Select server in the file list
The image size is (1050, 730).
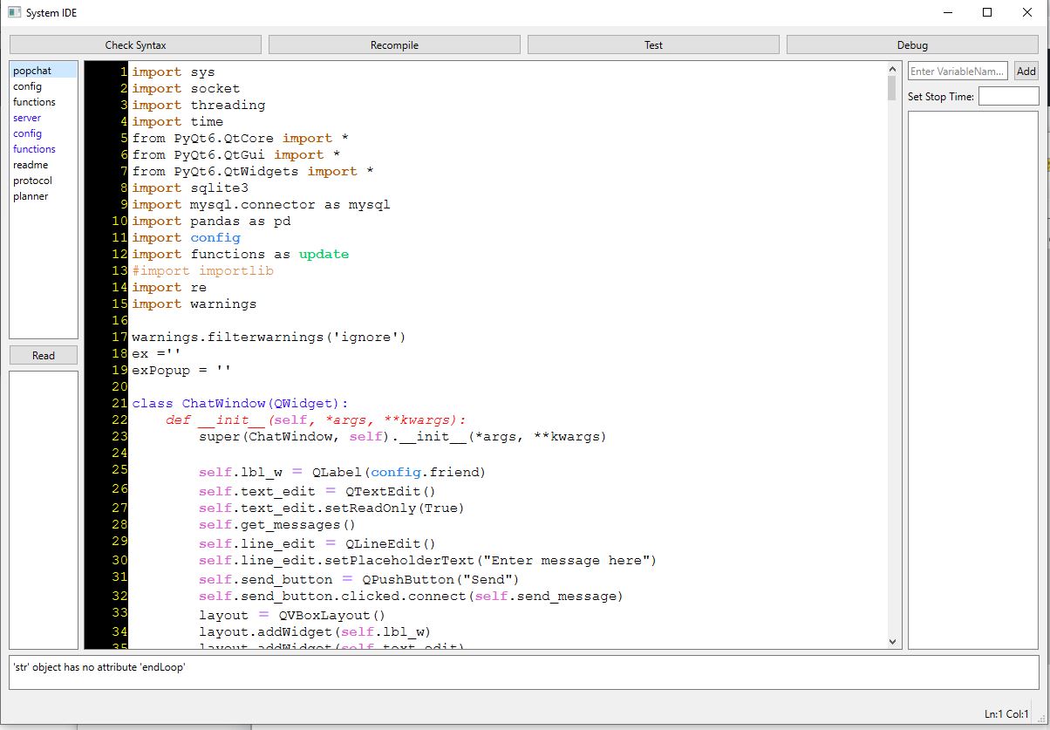[44, 118]
